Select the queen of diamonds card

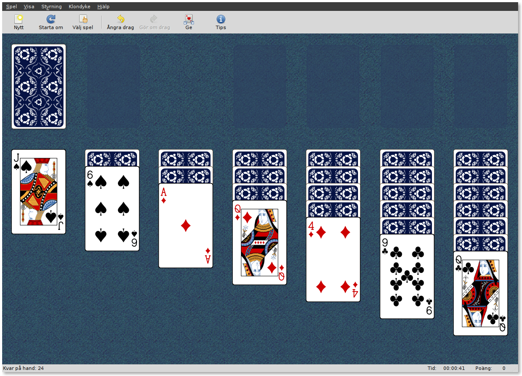260,243
